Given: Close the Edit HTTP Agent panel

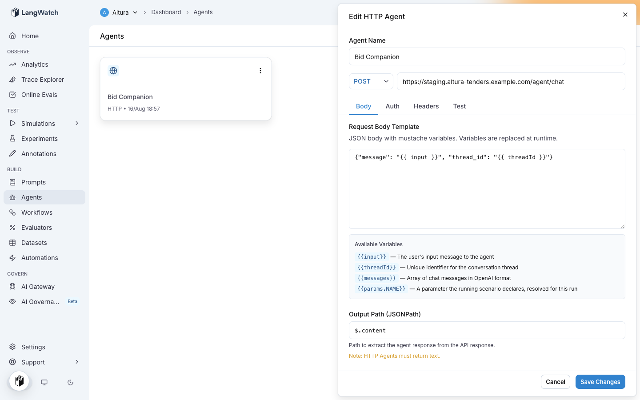Looking at the screenshot, I should pos(625,15).
